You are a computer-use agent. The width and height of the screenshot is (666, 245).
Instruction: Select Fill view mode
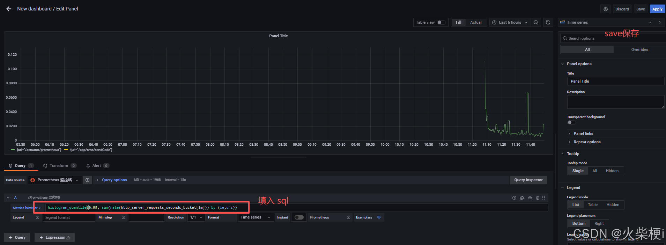(459, 22)
